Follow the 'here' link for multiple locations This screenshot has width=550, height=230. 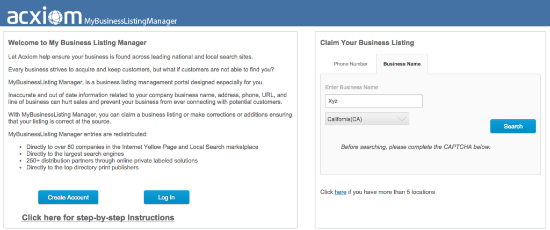340,192
